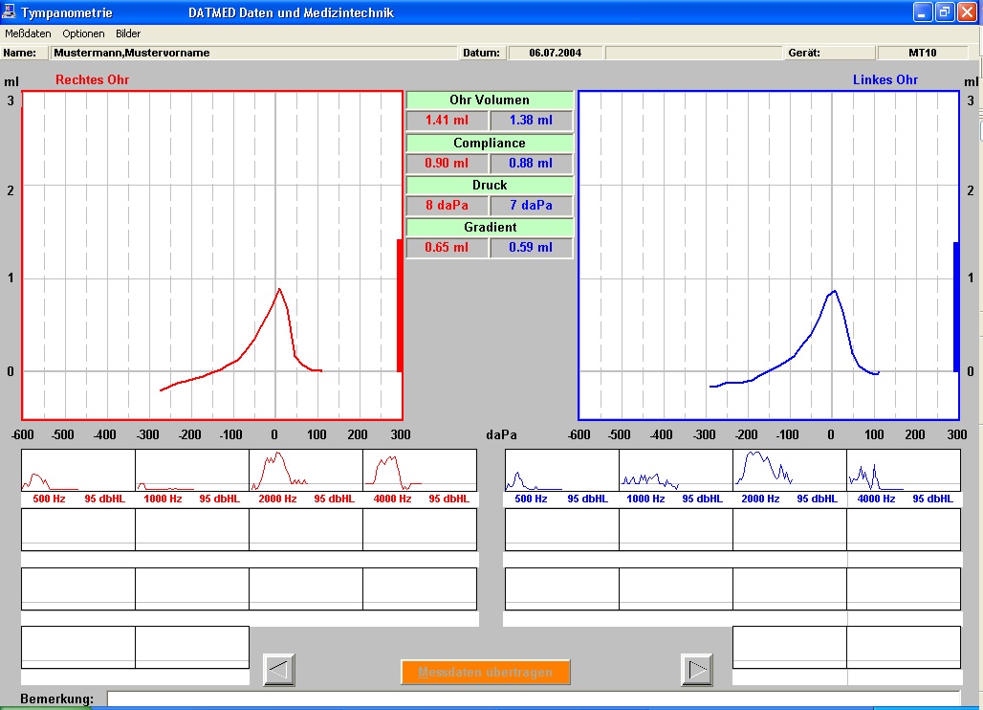Select right ear compliance value 0.90 ml
The image size is (983, 710).
(x=447, y=163)
